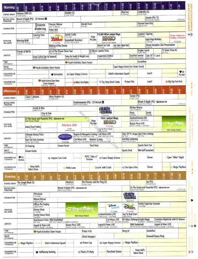This screenshot has width=198, height=259.
Task: Click Disney Vacation Club Presentation
Action: (x=160, y=45)
